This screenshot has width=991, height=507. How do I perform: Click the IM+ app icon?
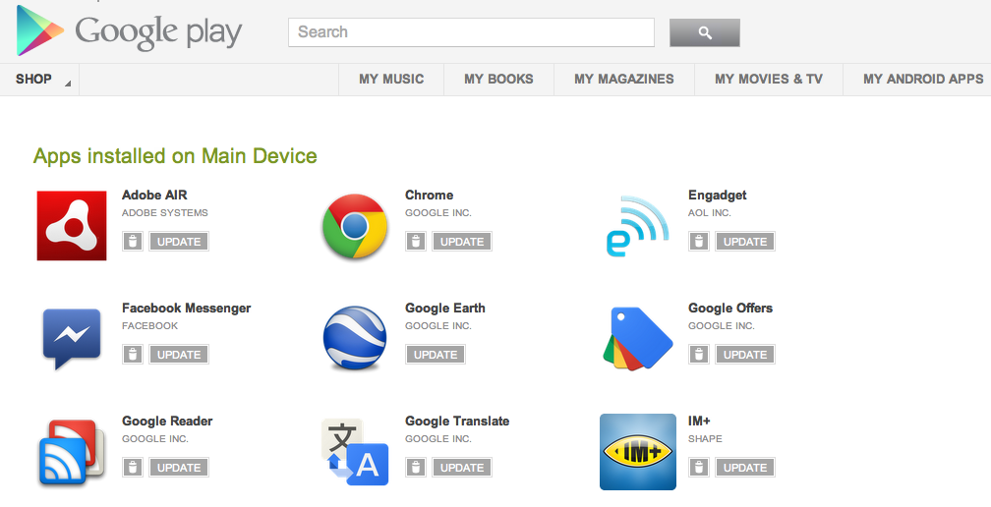coord(637,452)
